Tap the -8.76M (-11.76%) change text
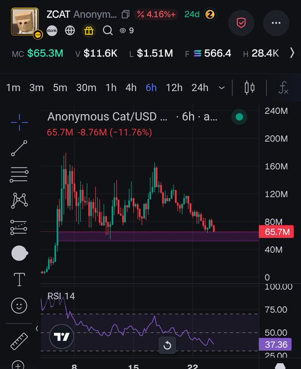This screenshot has width=301, height=369. coord(115,132)
